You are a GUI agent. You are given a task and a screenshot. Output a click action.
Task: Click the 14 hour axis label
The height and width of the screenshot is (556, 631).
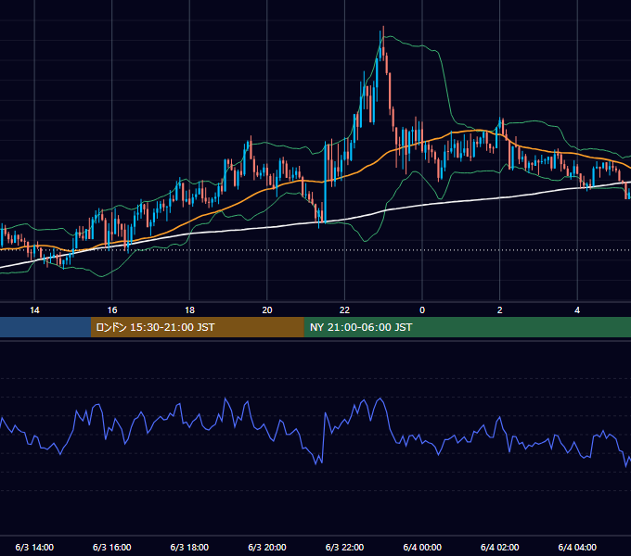tap(34, 310)
